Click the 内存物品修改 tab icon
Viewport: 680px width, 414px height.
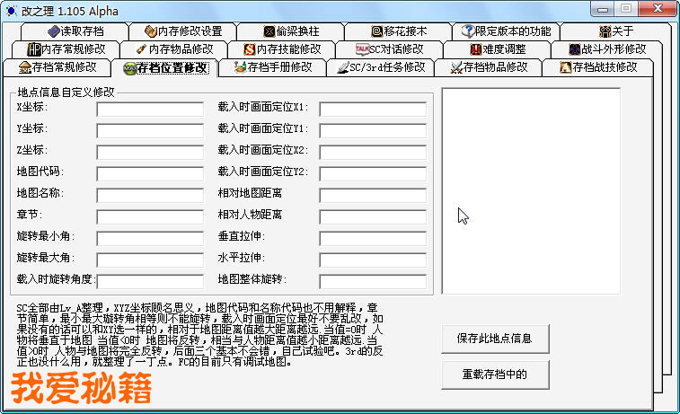click(x=141, y=49)
